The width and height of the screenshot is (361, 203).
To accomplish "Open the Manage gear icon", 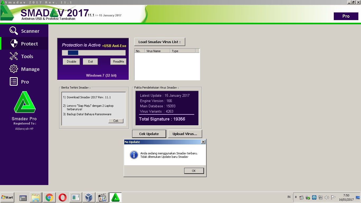I will [x=14, y=69].
